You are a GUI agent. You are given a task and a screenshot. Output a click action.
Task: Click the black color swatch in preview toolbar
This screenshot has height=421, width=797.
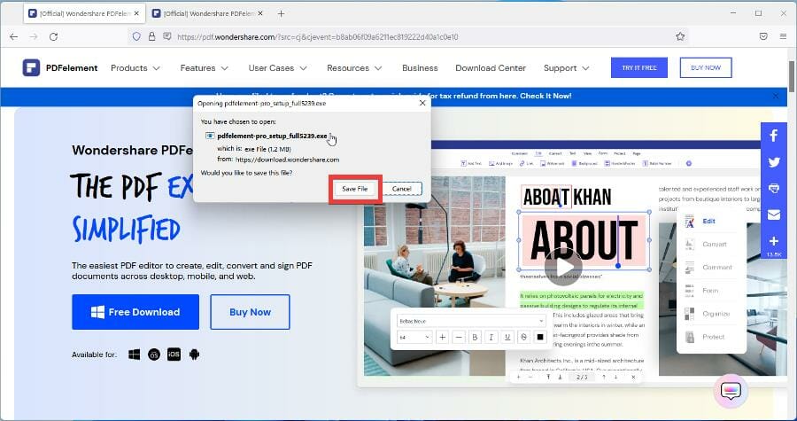coord(540,337)
